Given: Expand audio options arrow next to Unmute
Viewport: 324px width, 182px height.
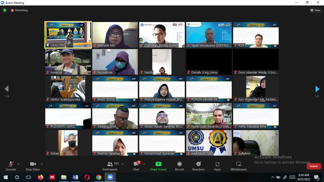Looking at the screenshot, I should pyautogui.click(x=18, y=164).
